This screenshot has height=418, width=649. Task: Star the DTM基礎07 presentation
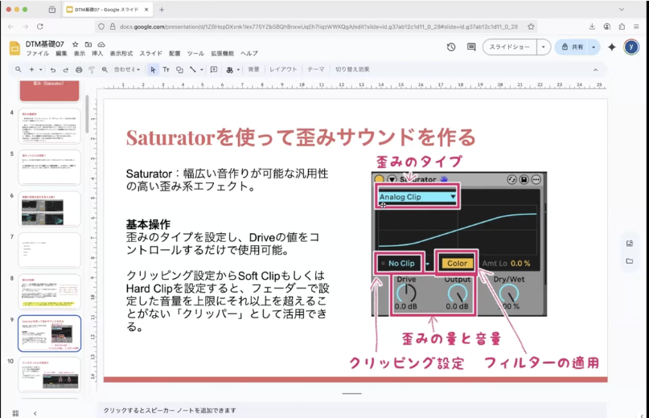75,44
